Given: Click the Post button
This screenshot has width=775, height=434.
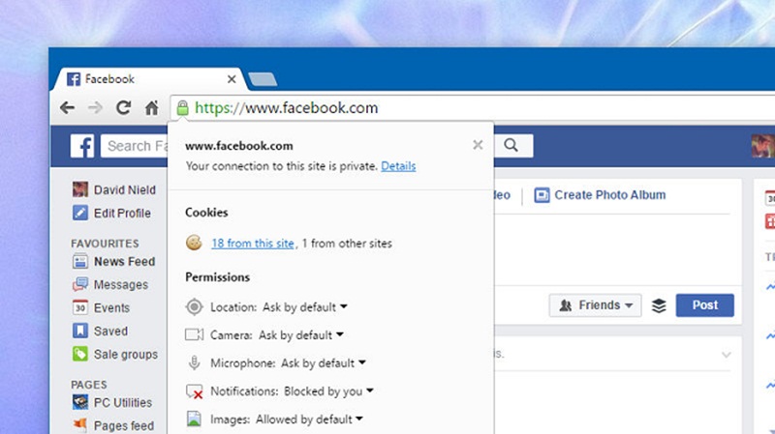Looking at the screenshot, I should pyautogui.click(x=705, y=305).
